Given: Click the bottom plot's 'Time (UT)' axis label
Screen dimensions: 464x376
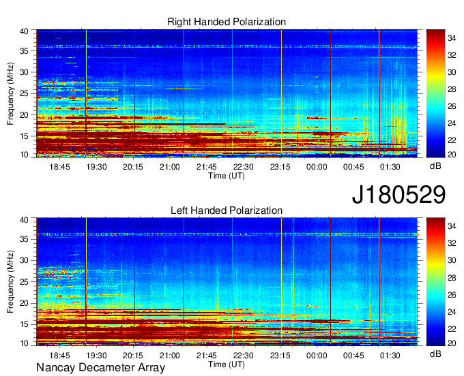Looking at the screenshot, I should [227, 364].
